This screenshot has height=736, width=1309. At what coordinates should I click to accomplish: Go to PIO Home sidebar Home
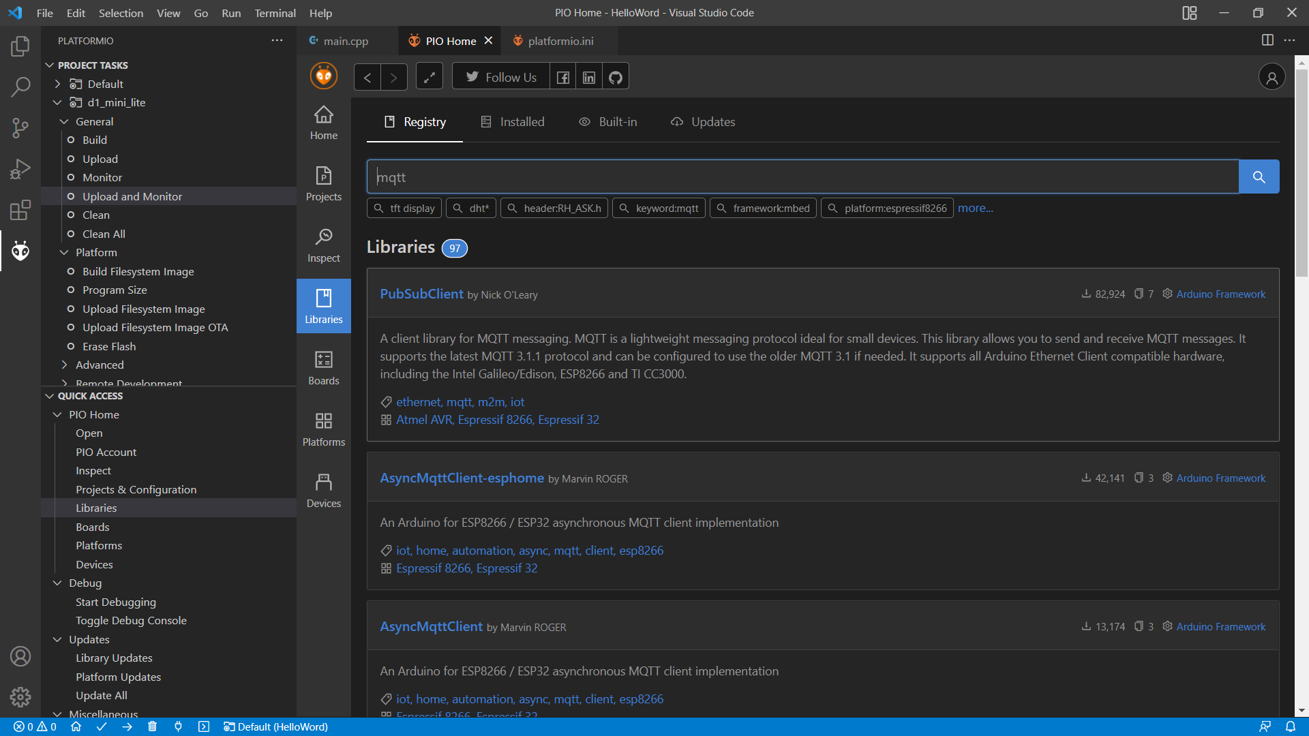pos(324,123)
